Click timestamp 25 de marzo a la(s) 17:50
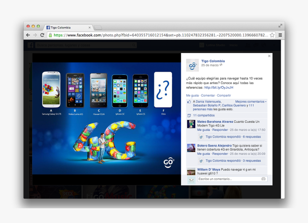308x223 pixels. coord(247,130)
